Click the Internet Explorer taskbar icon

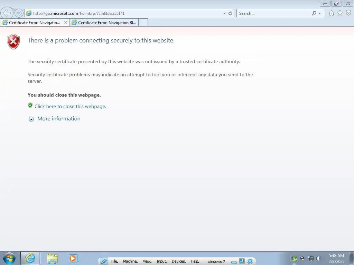click(30, 258)
